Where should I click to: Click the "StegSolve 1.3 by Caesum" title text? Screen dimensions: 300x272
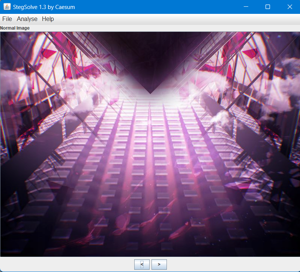pos(44,7)
